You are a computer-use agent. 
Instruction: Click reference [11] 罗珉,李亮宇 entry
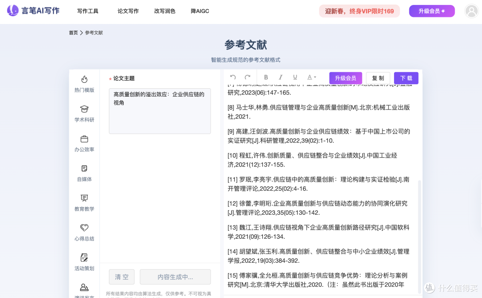click(x=319, y=184)
